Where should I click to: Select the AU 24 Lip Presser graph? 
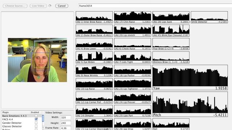133,97
